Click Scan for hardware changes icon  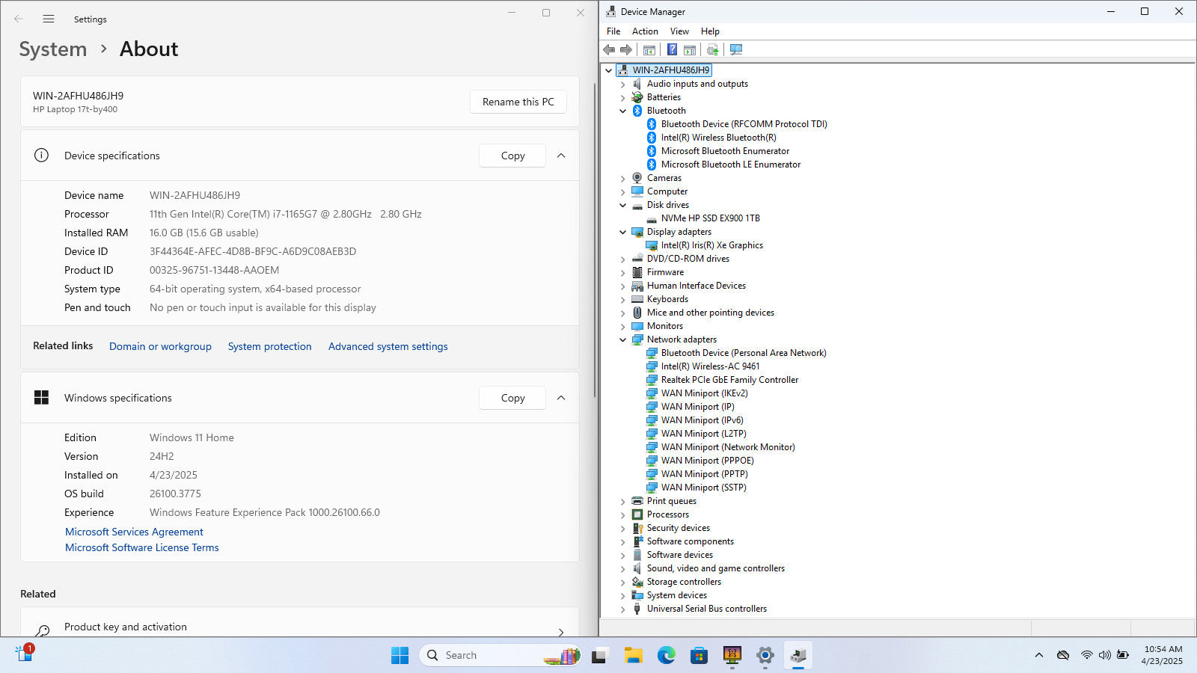point(736,49)
